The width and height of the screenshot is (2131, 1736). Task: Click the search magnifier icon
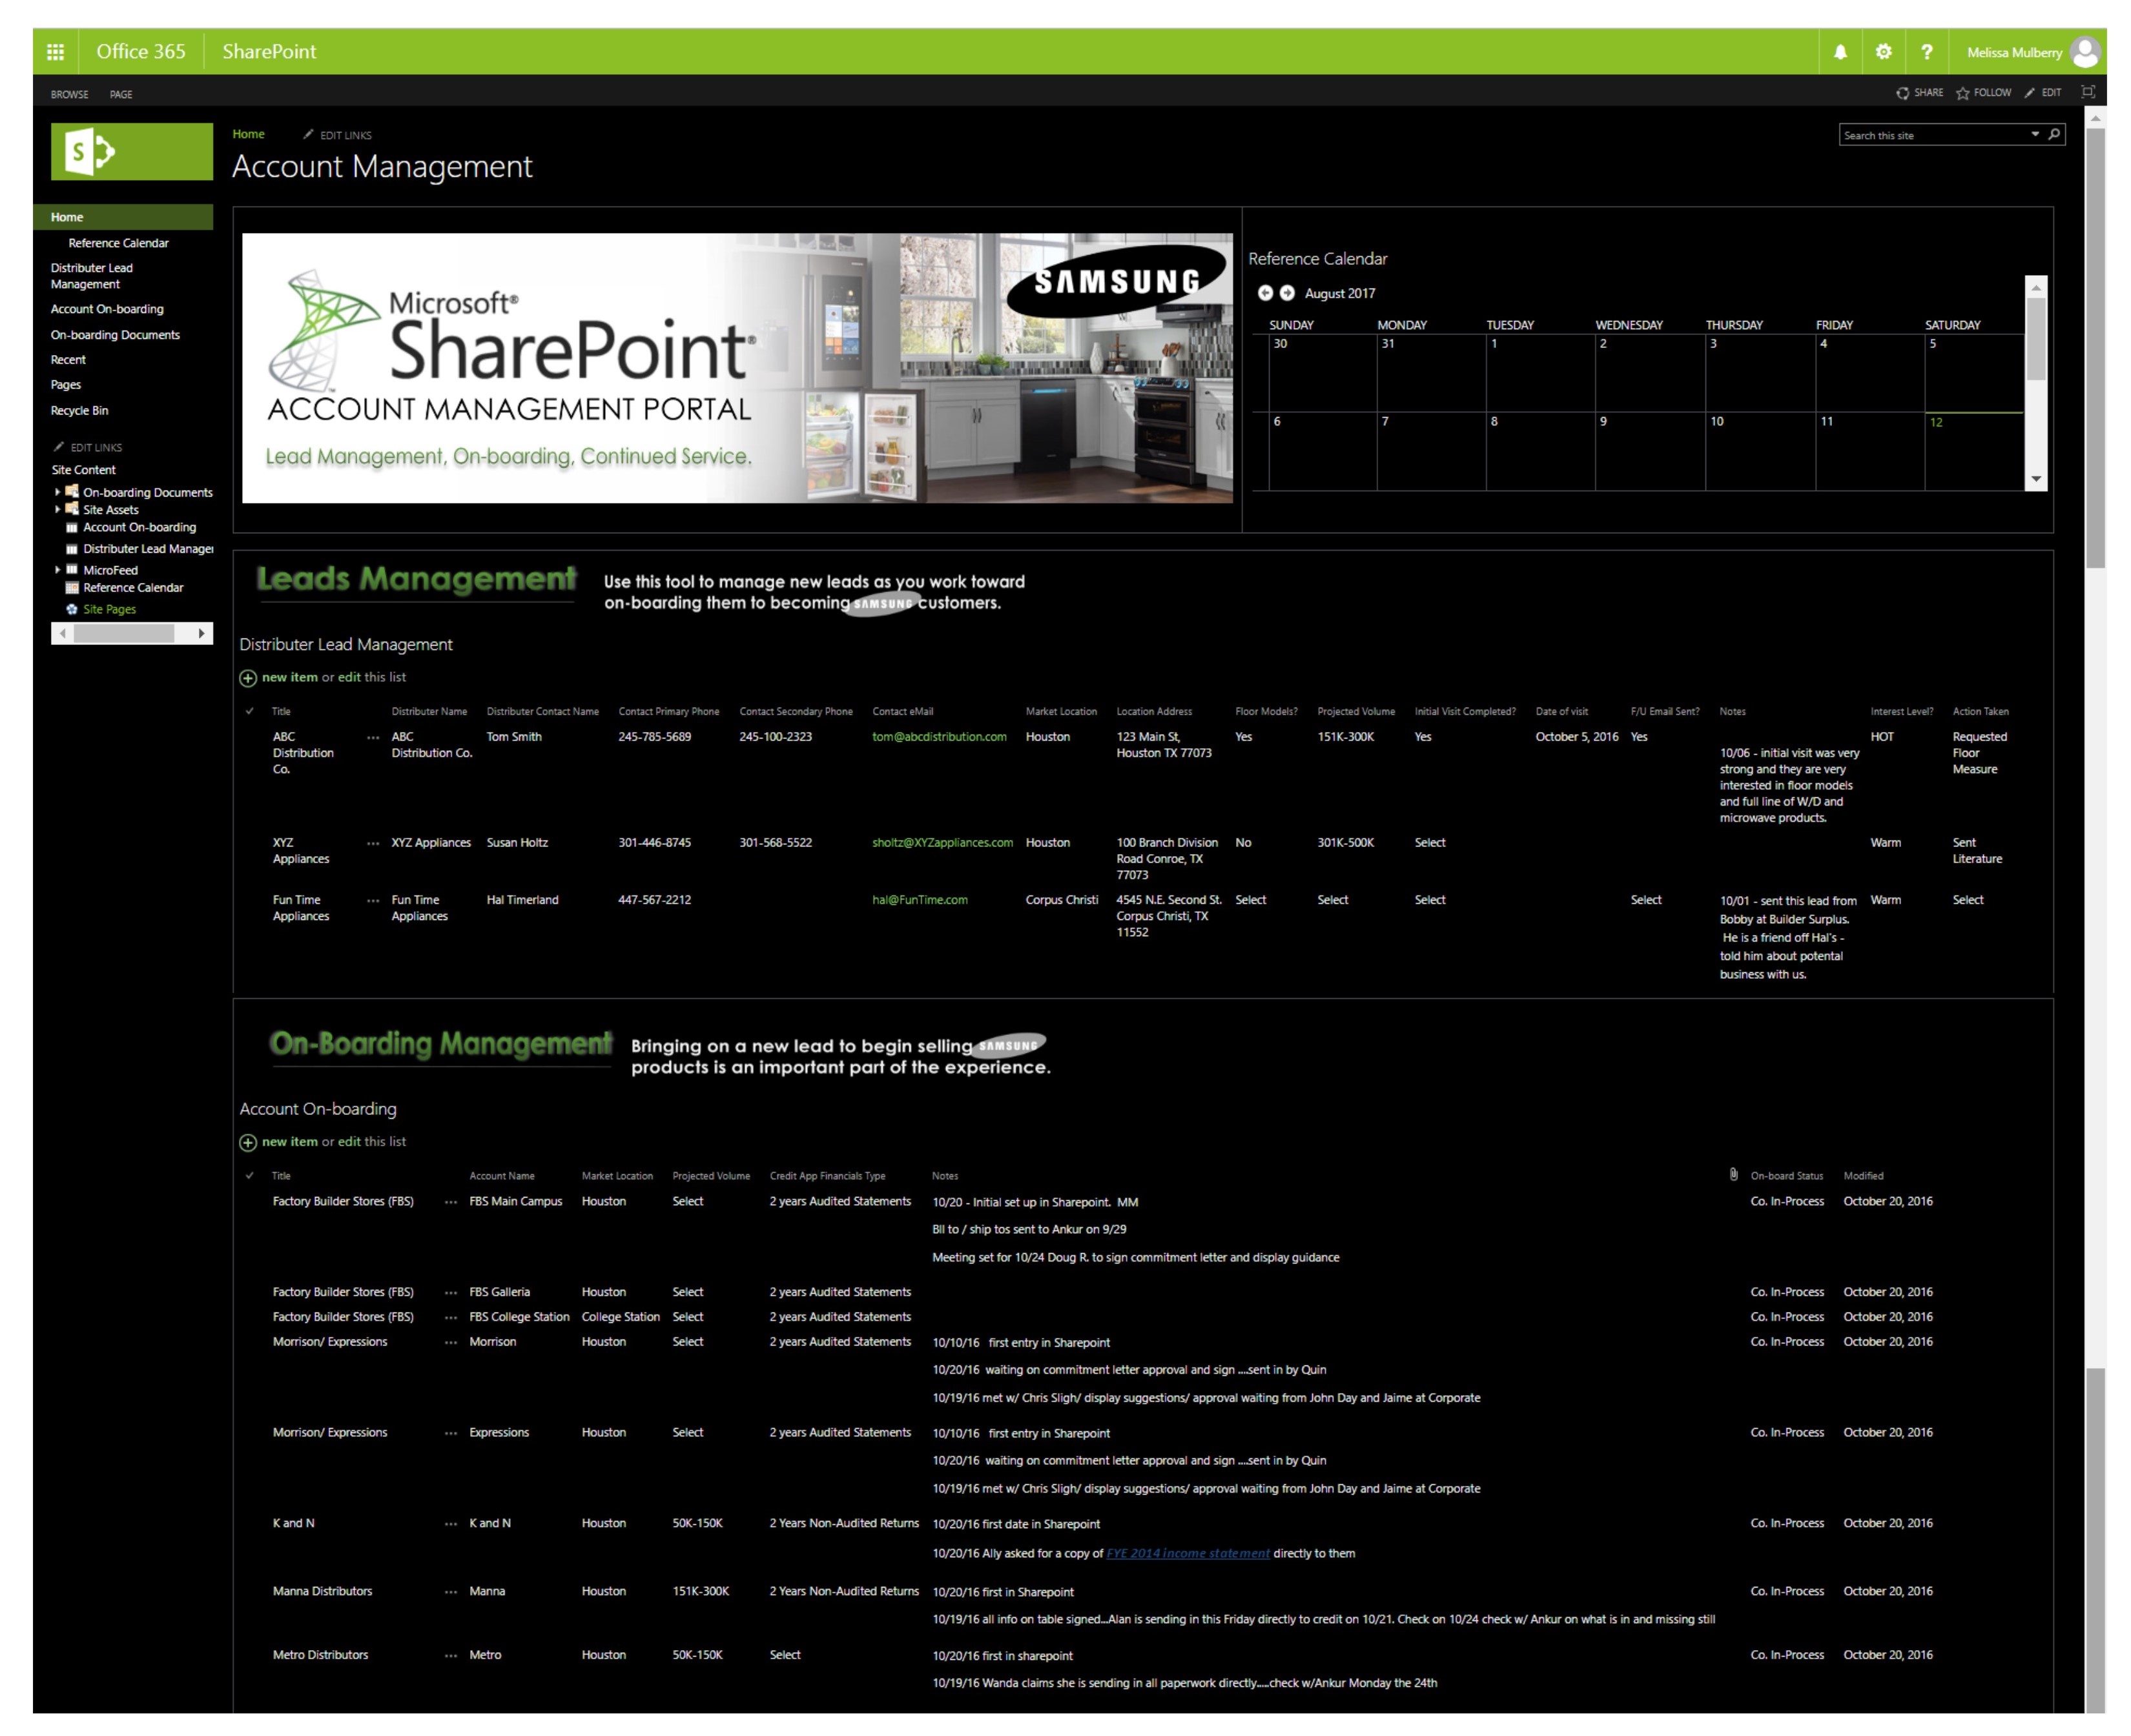click(2053, 135)
